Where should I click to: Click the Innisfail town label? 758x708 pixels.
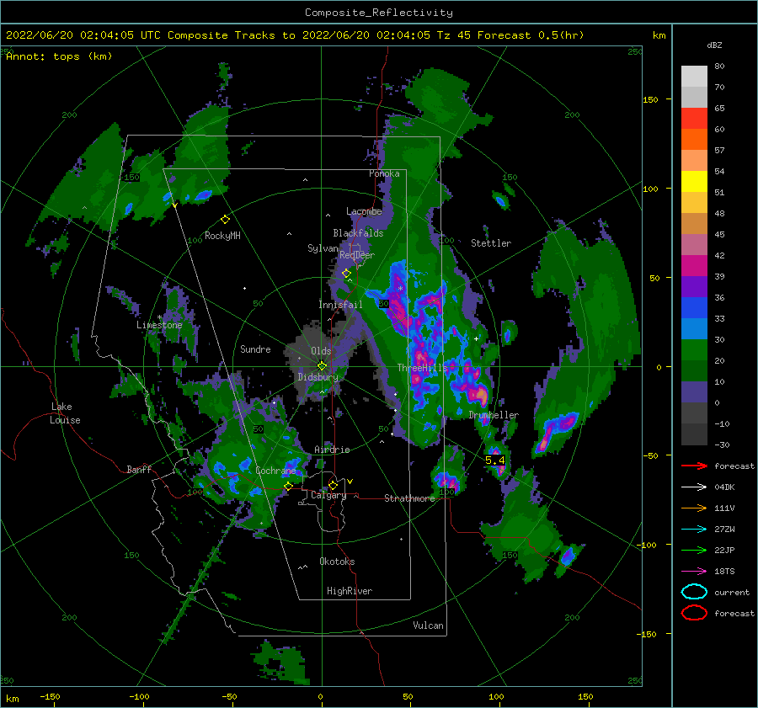pyautogui.click(x=340, y=305)
